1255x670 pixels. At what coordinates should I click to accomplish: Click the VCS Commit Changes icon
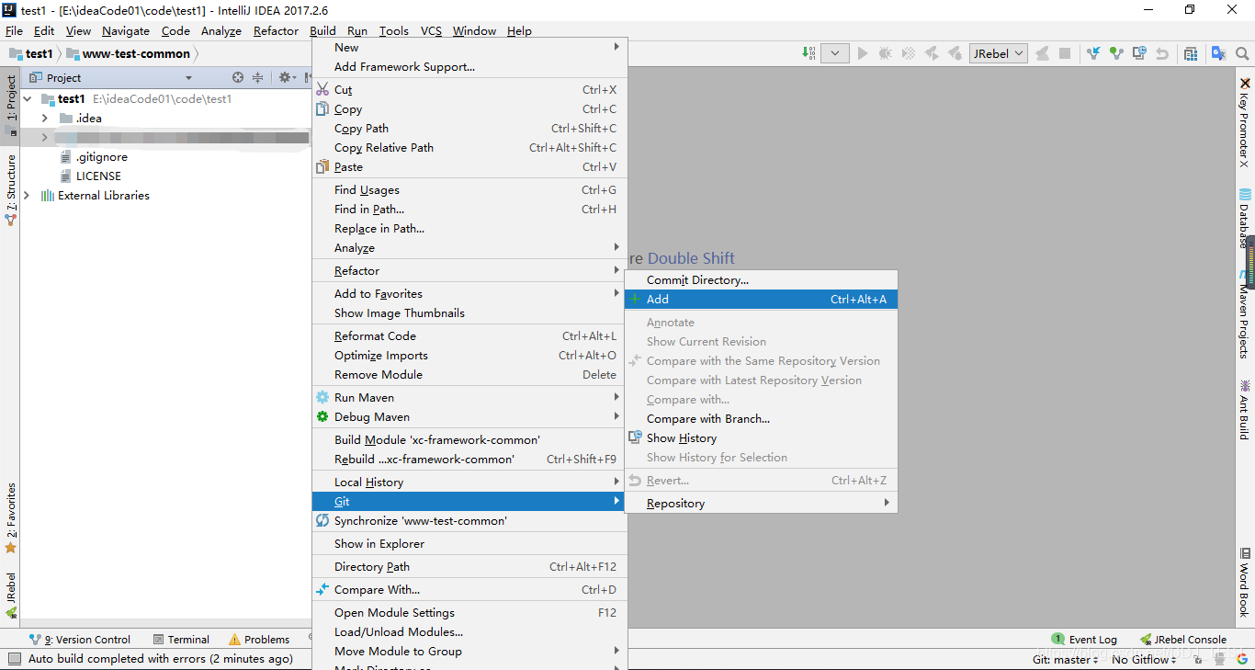click(1116, 53)
